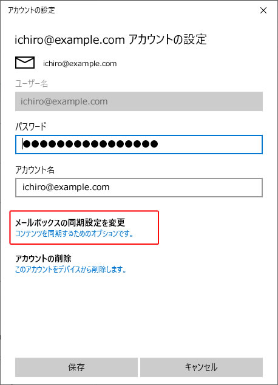278x385 pixels.
Task: Click the greyed-out ユーザー名 field
Action: (139, 101)
